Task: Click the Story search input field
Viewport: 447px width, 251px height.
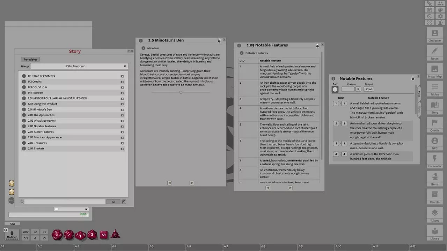Action: [x=65, y=202]
